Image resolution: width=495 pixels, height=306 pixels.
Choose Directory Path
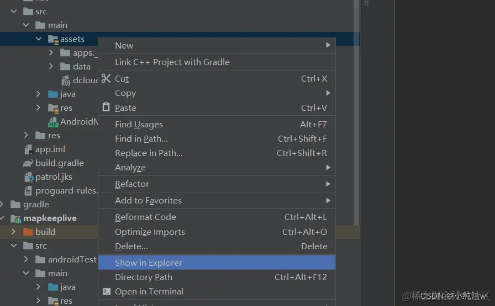tap(217, 277)
